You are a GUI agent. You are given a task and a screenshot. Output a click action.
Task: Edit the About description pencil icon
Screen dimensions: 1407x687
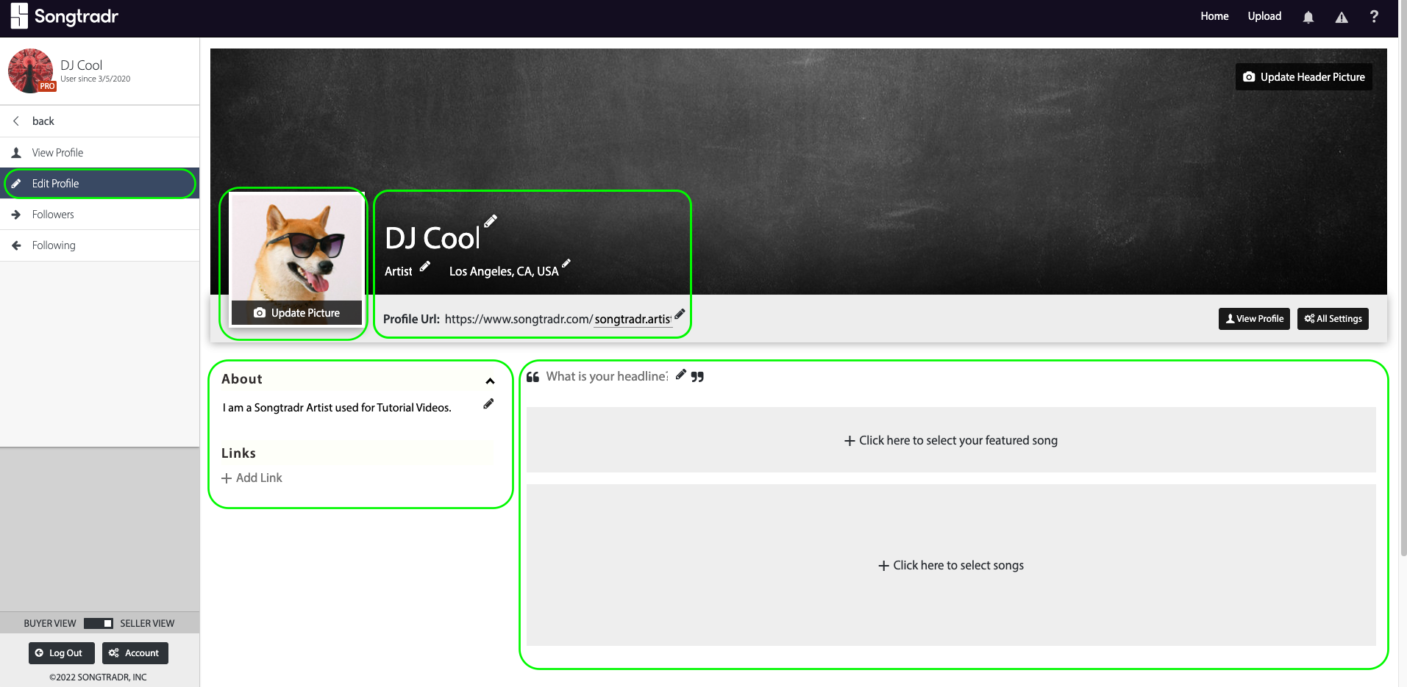coord(488,403)
